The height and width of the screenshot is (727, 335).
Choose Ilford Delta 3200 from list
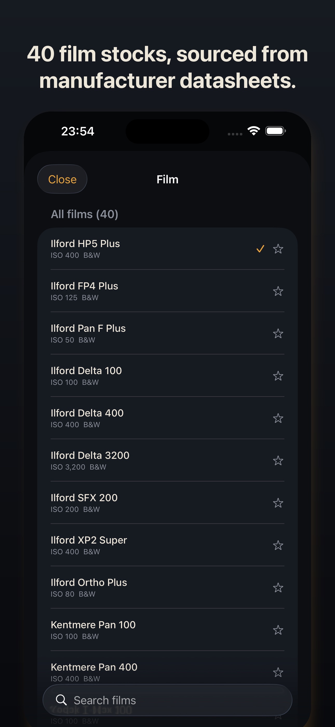[x=167, y=460]
